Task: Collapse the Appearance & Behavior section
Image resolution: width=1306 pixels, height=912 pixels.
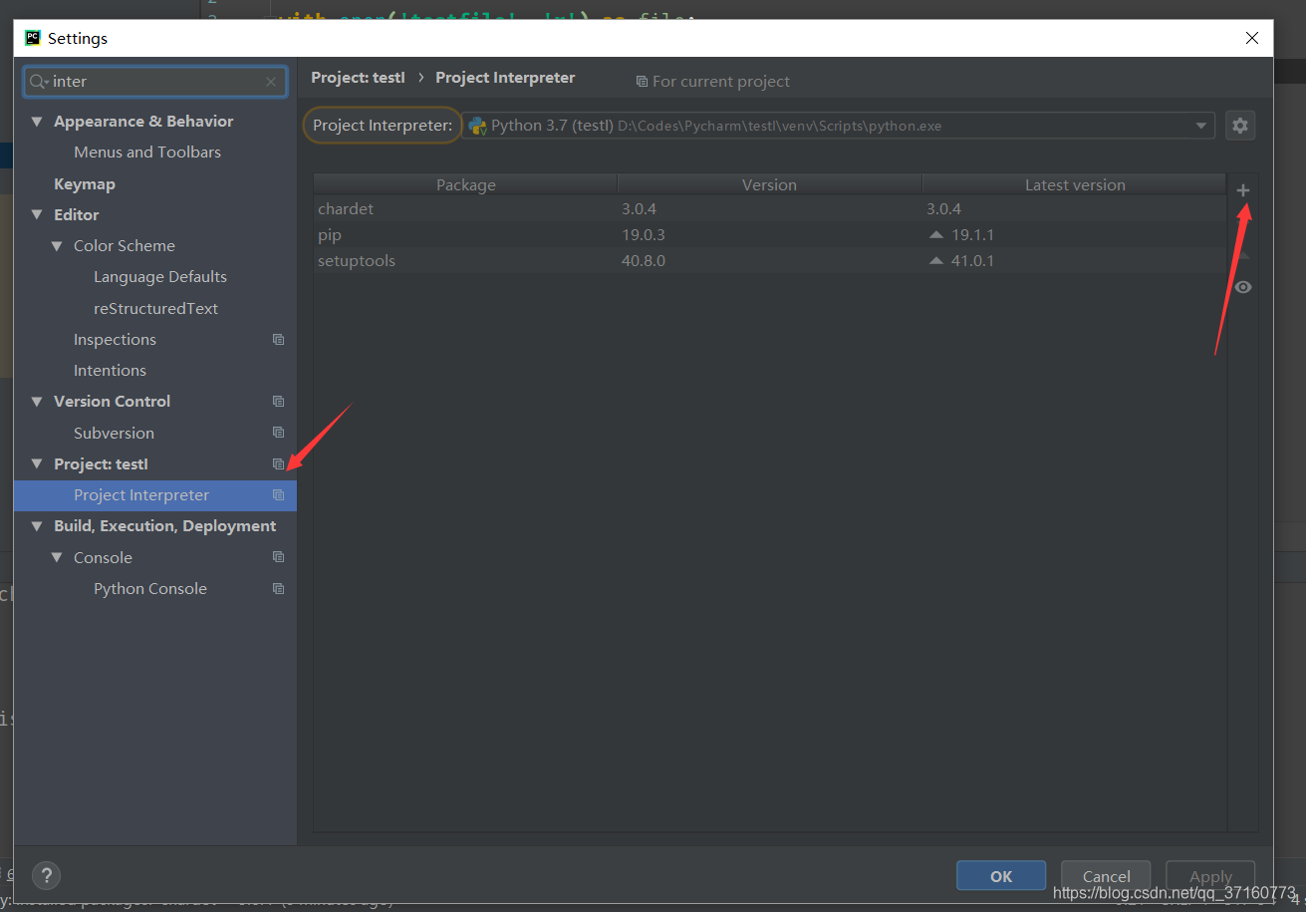Action: pyautogui.click(x=37, y=122)
